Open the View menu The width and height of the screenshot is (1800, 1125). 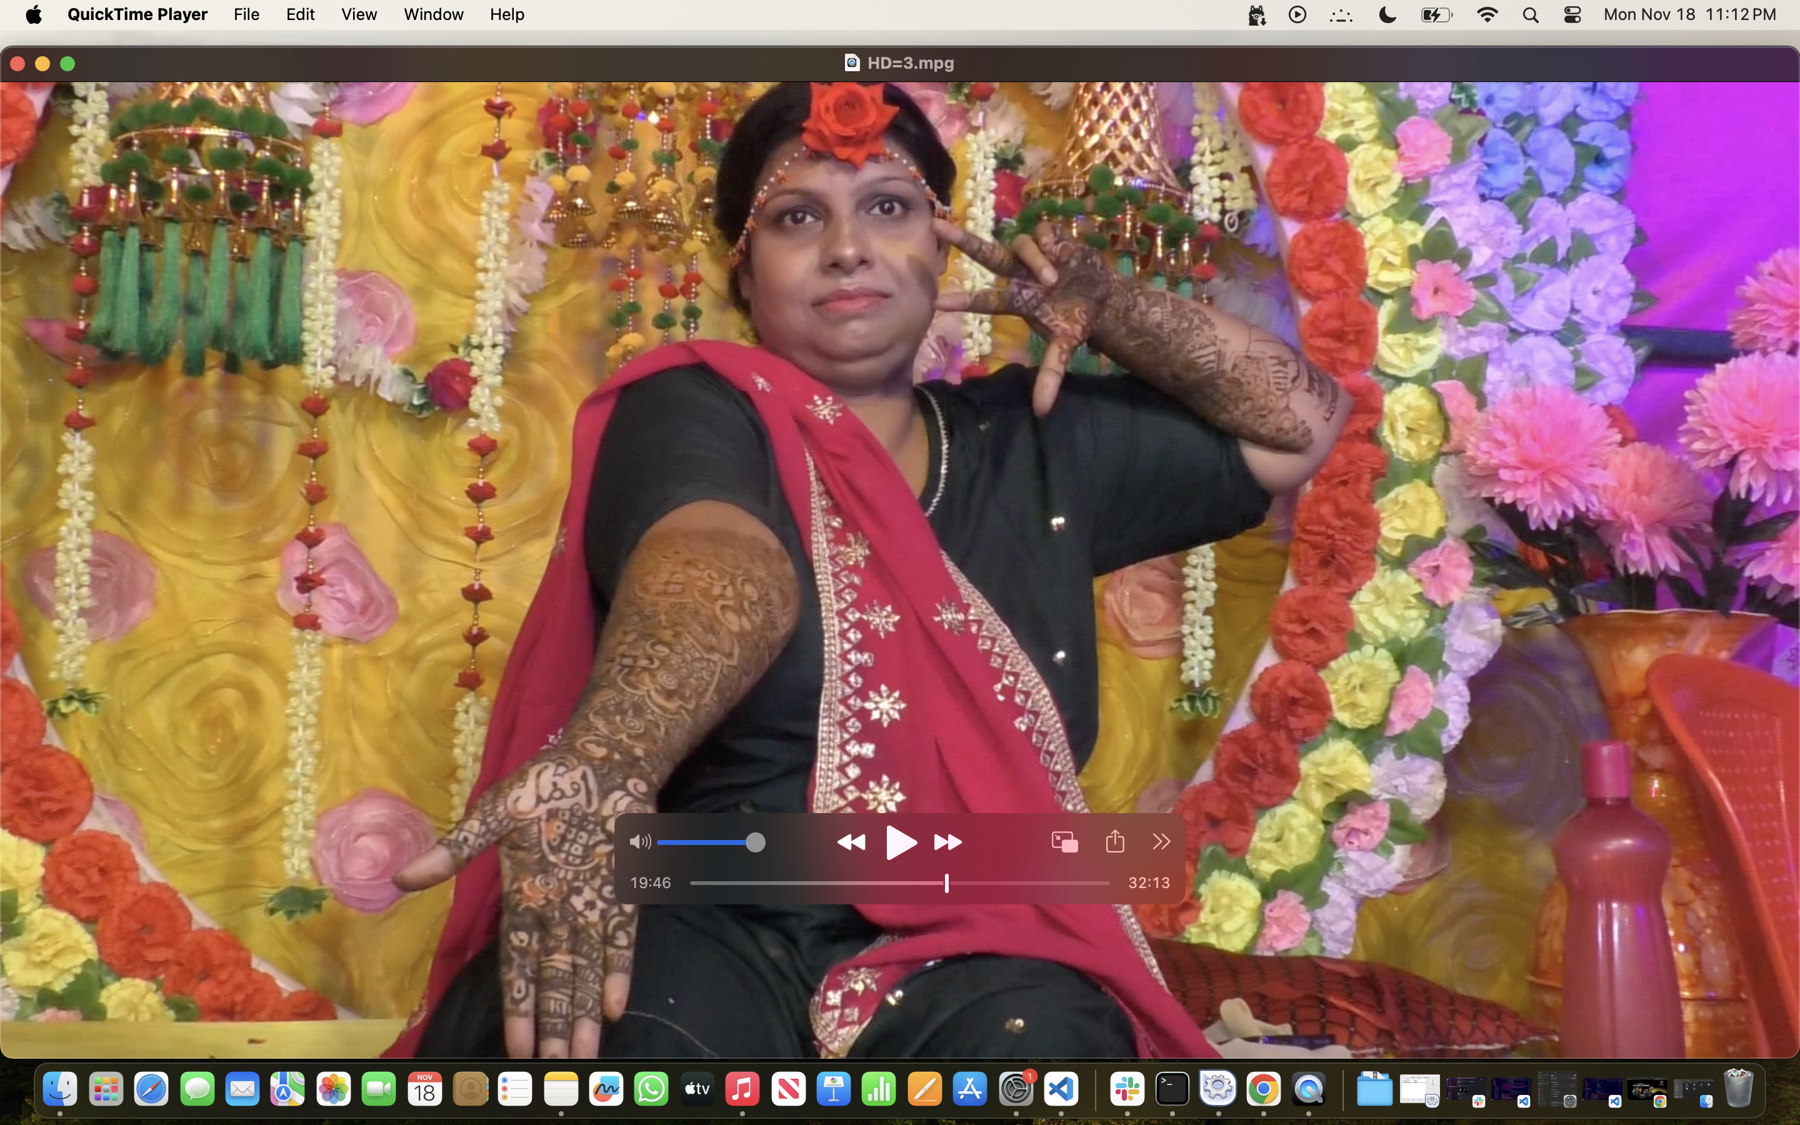359,14
